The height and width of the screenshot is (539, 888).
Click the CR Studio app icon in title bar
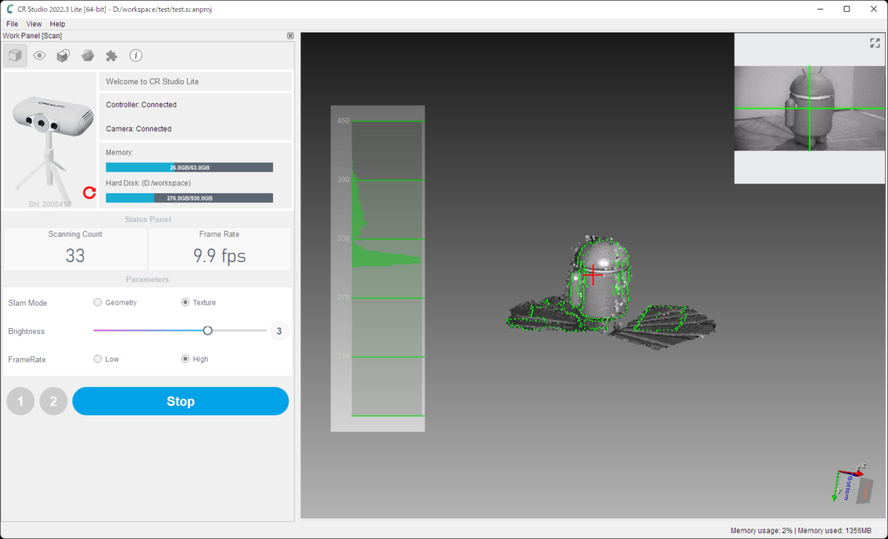(x=10, y=10)
